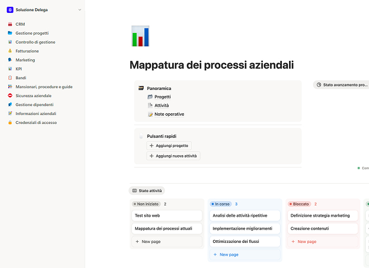Add New page in Non iniziato column
The image size is (369, 268).
click(x=167, y=241)
